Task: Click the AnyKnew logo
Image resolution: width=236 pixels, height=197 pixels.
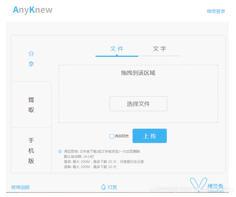Action: coord(33,10)
